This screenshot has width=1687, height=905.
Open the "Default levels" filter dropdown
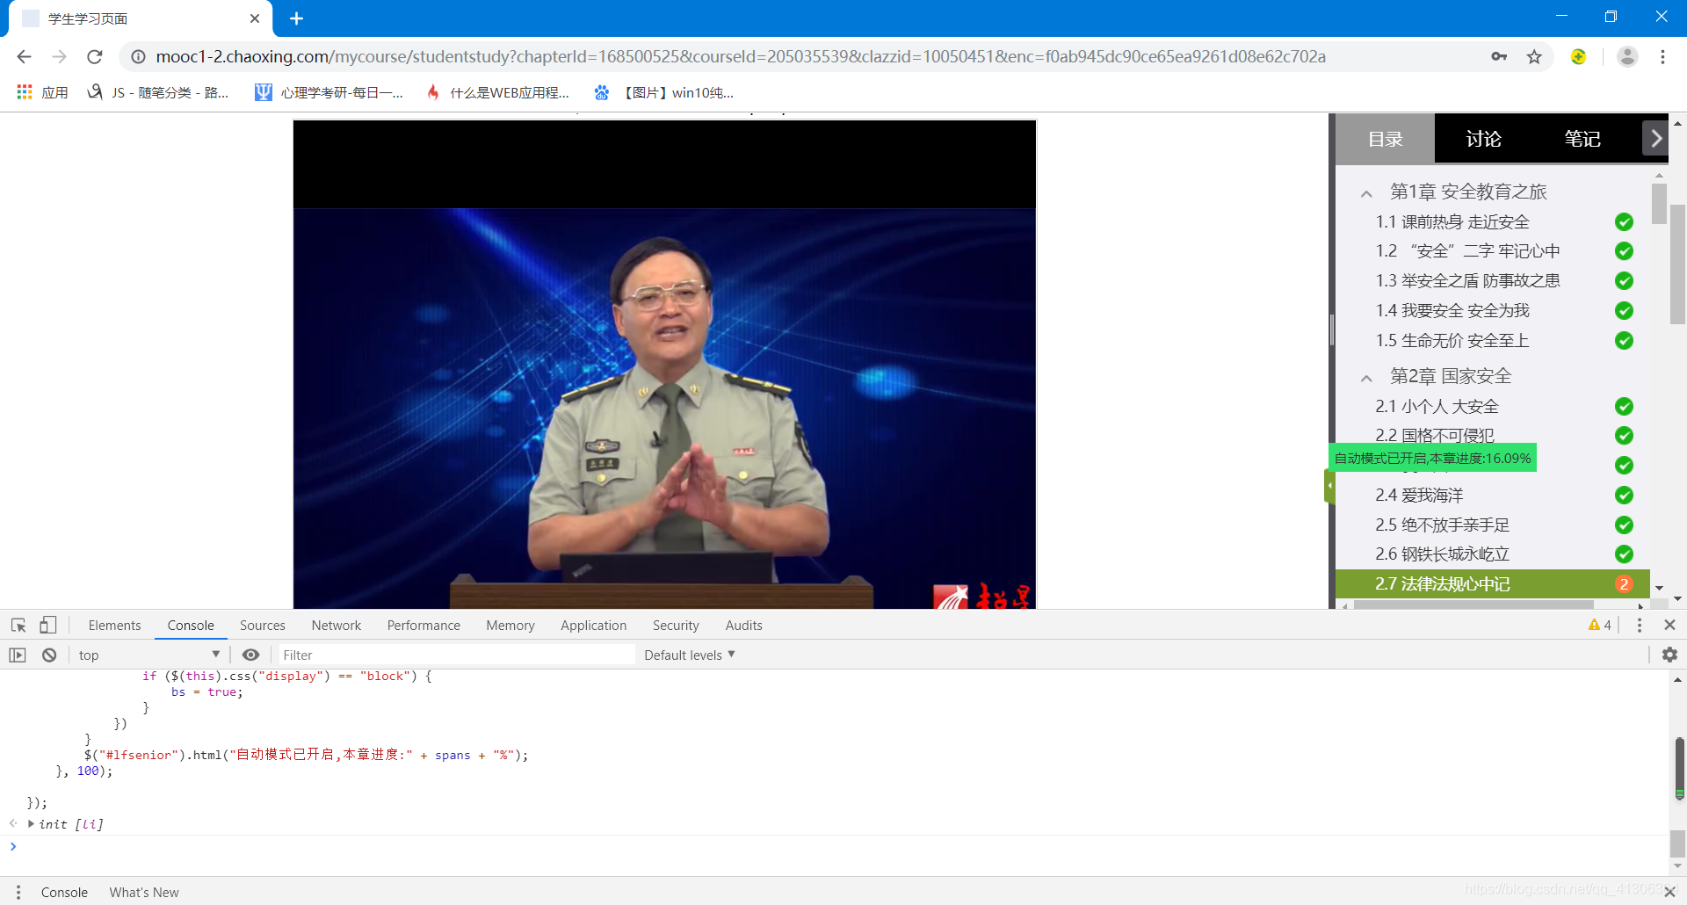[x=688, y=655]
